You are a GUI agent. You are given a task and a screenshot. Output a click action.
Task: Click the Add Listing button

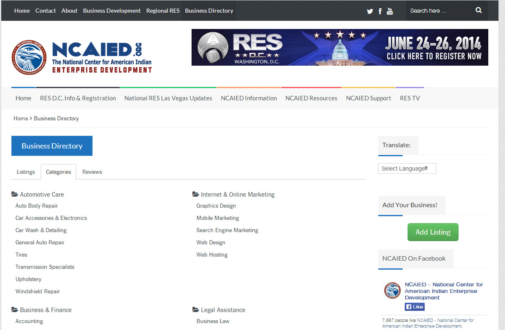(433, 232)
